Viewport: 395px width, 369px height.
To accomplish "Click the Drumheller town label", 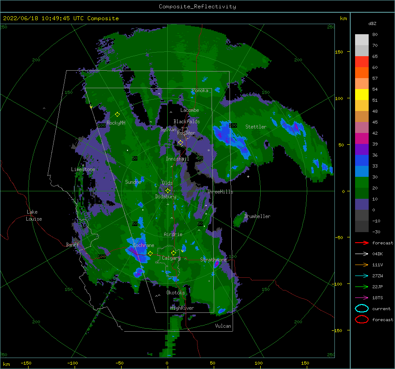I will [x=257, y=216].
